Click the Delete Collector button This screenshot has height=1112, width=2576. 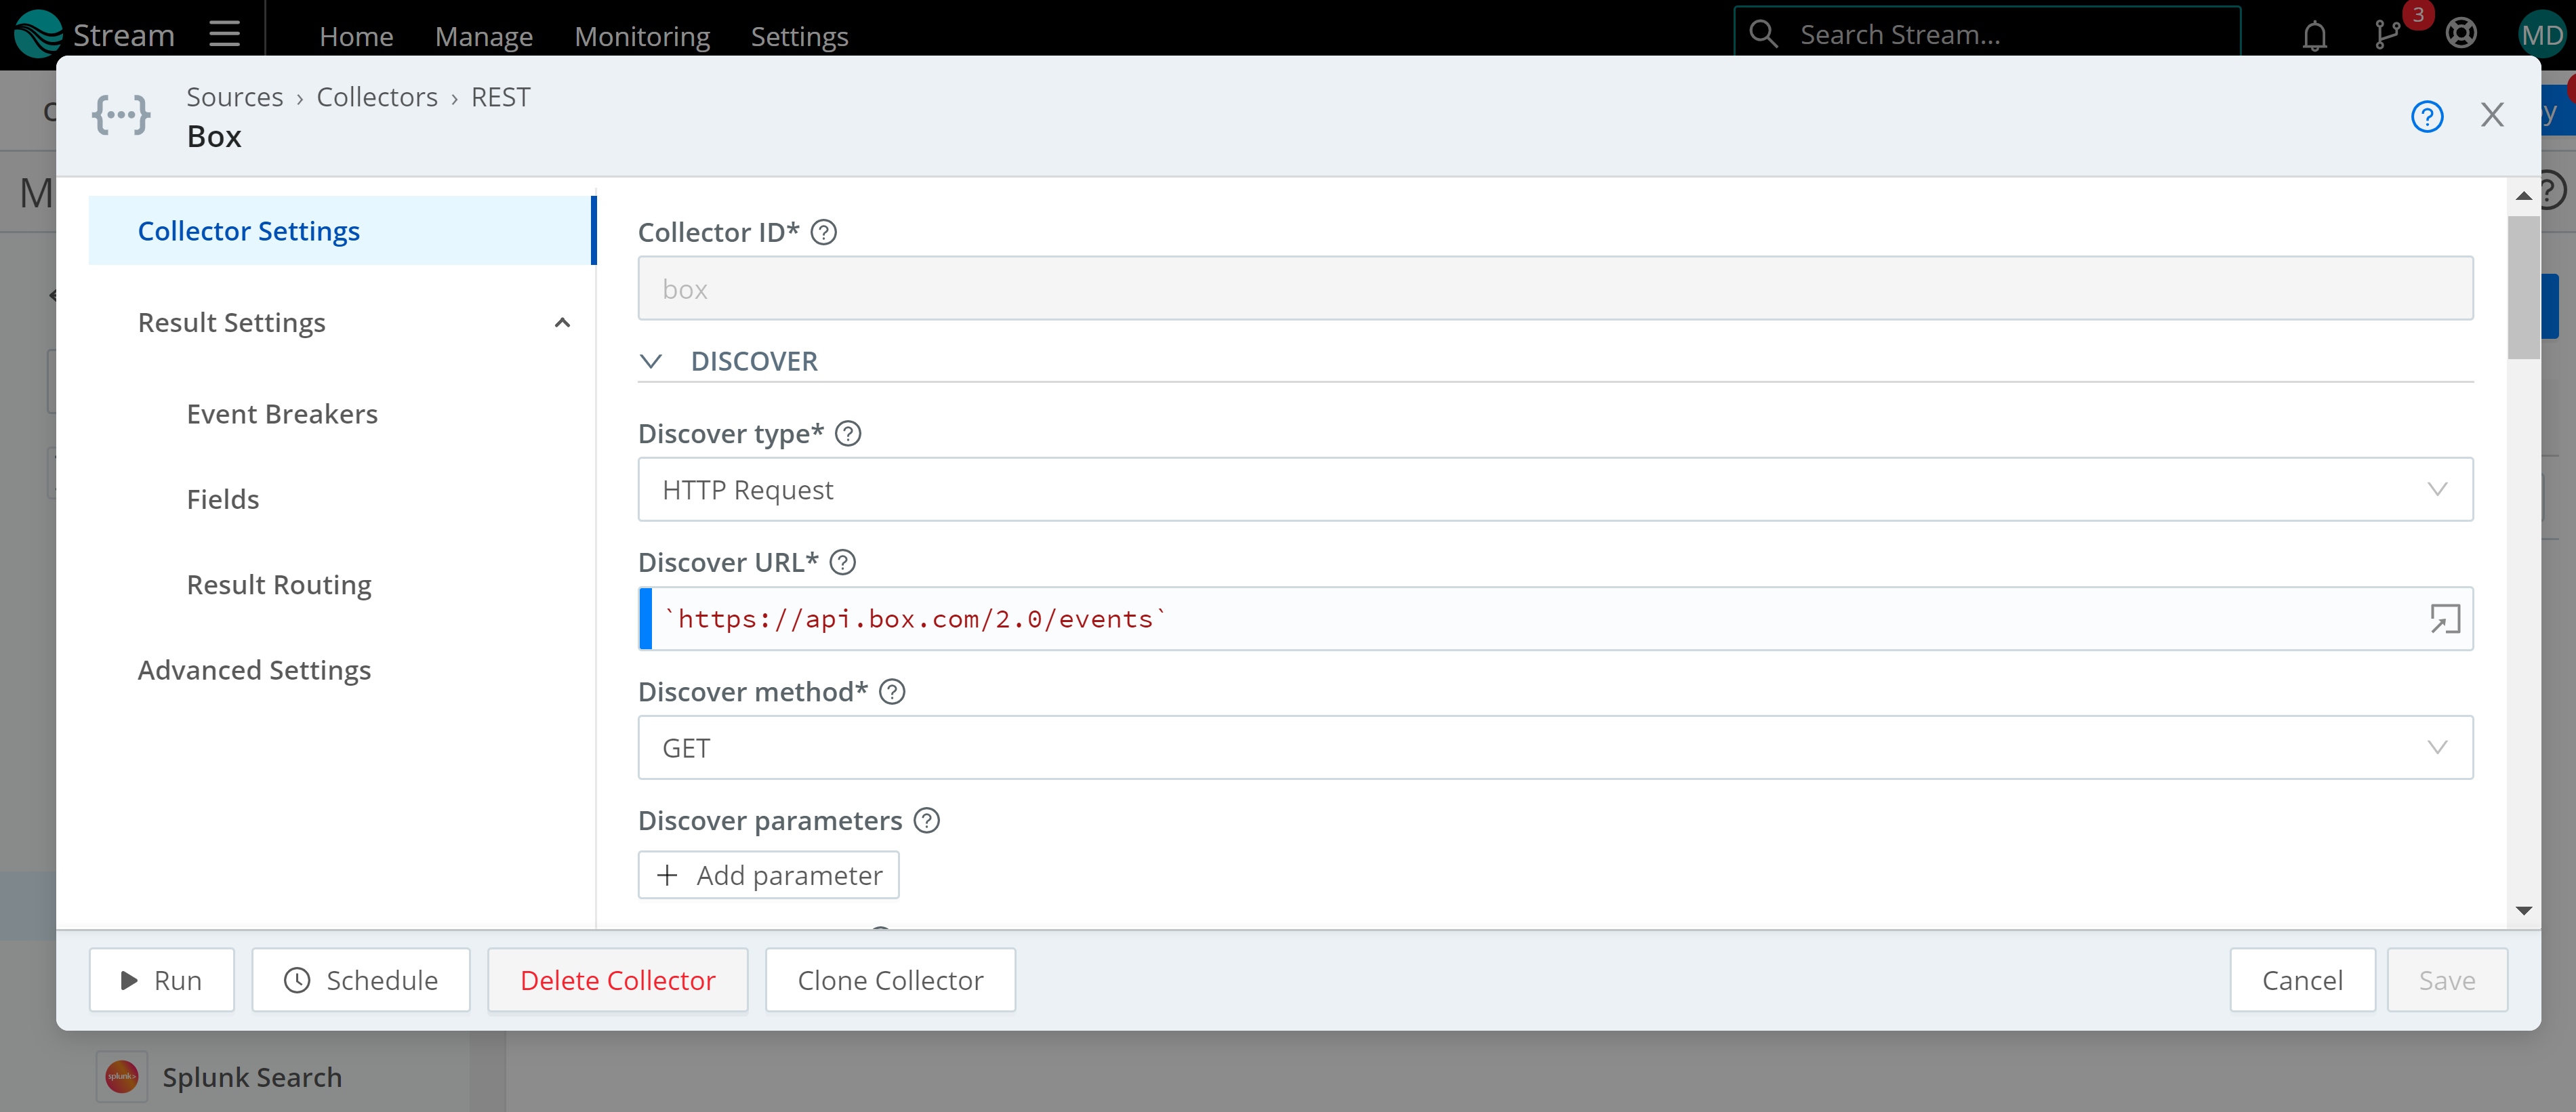[617, 979]
